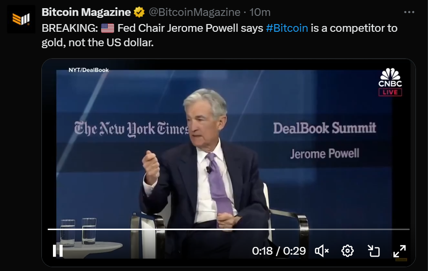Visit the @BitcoinMagazine handle
Screen dimensions: 428x271
195,13
